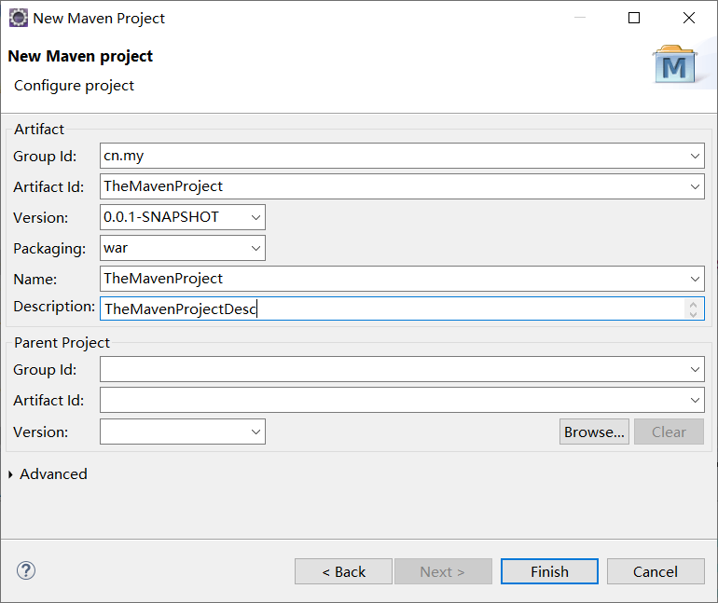Screen dimensions: 718x603
Task: Open the Artifact section Artifact Id dropdown arrow
Action: pyautogui.click(x=695, y=186)
